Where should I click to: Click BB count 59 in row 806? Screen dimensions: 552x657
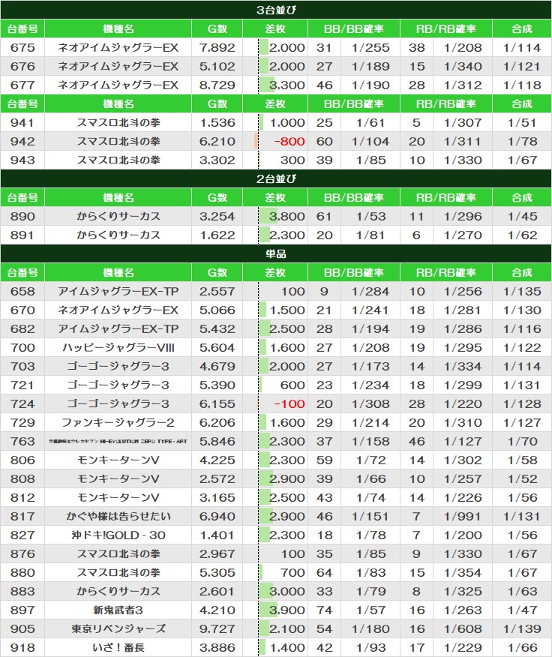[x=324, y=460]
